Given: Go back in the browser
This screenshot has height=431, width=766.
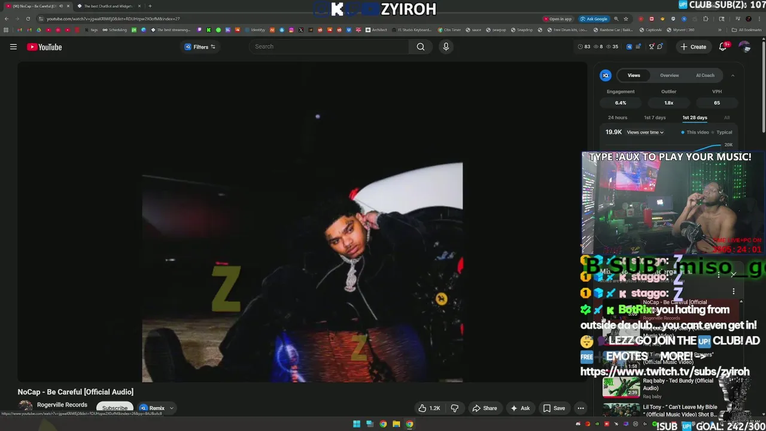Looking at the screenshot, I should click(7, 19).
